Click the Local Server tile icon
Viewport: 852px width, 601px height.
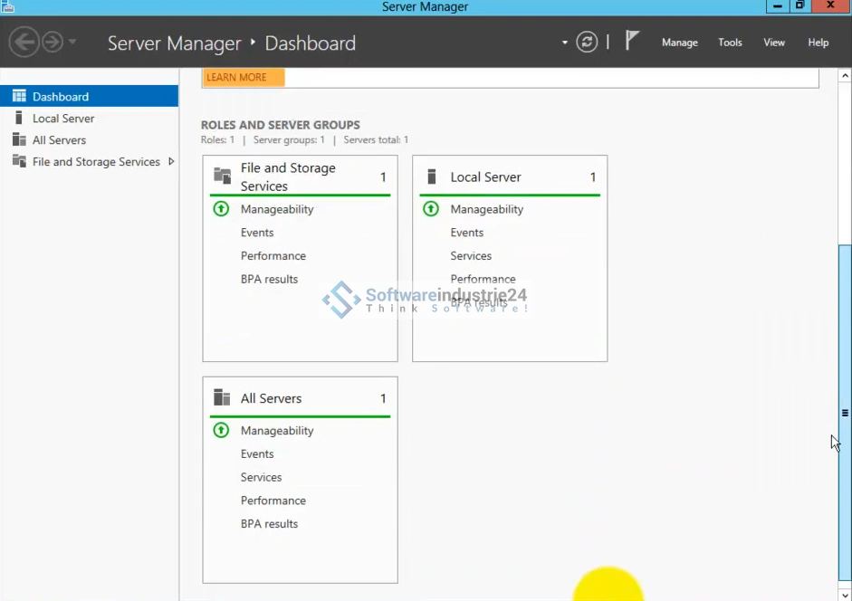pos(432,176)
